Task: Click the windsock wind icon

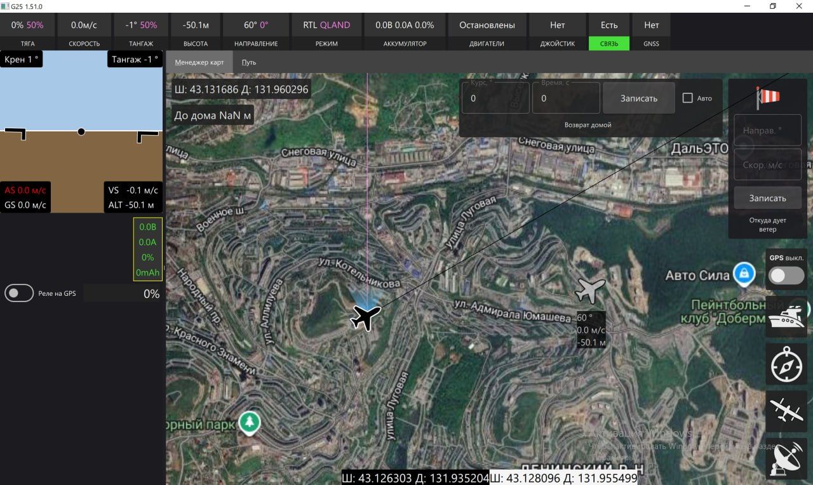Action: click(x=767, y=97)
